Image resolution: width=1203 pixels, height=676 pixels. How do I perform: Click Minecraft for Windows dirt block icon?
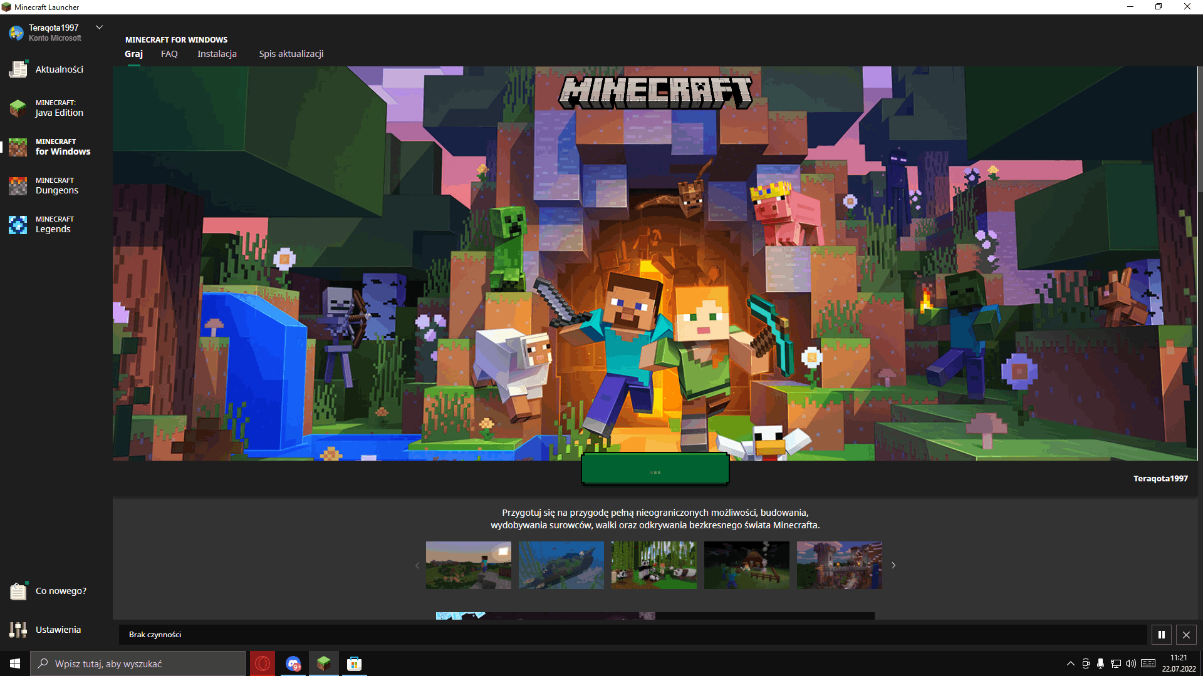[18, 147]
